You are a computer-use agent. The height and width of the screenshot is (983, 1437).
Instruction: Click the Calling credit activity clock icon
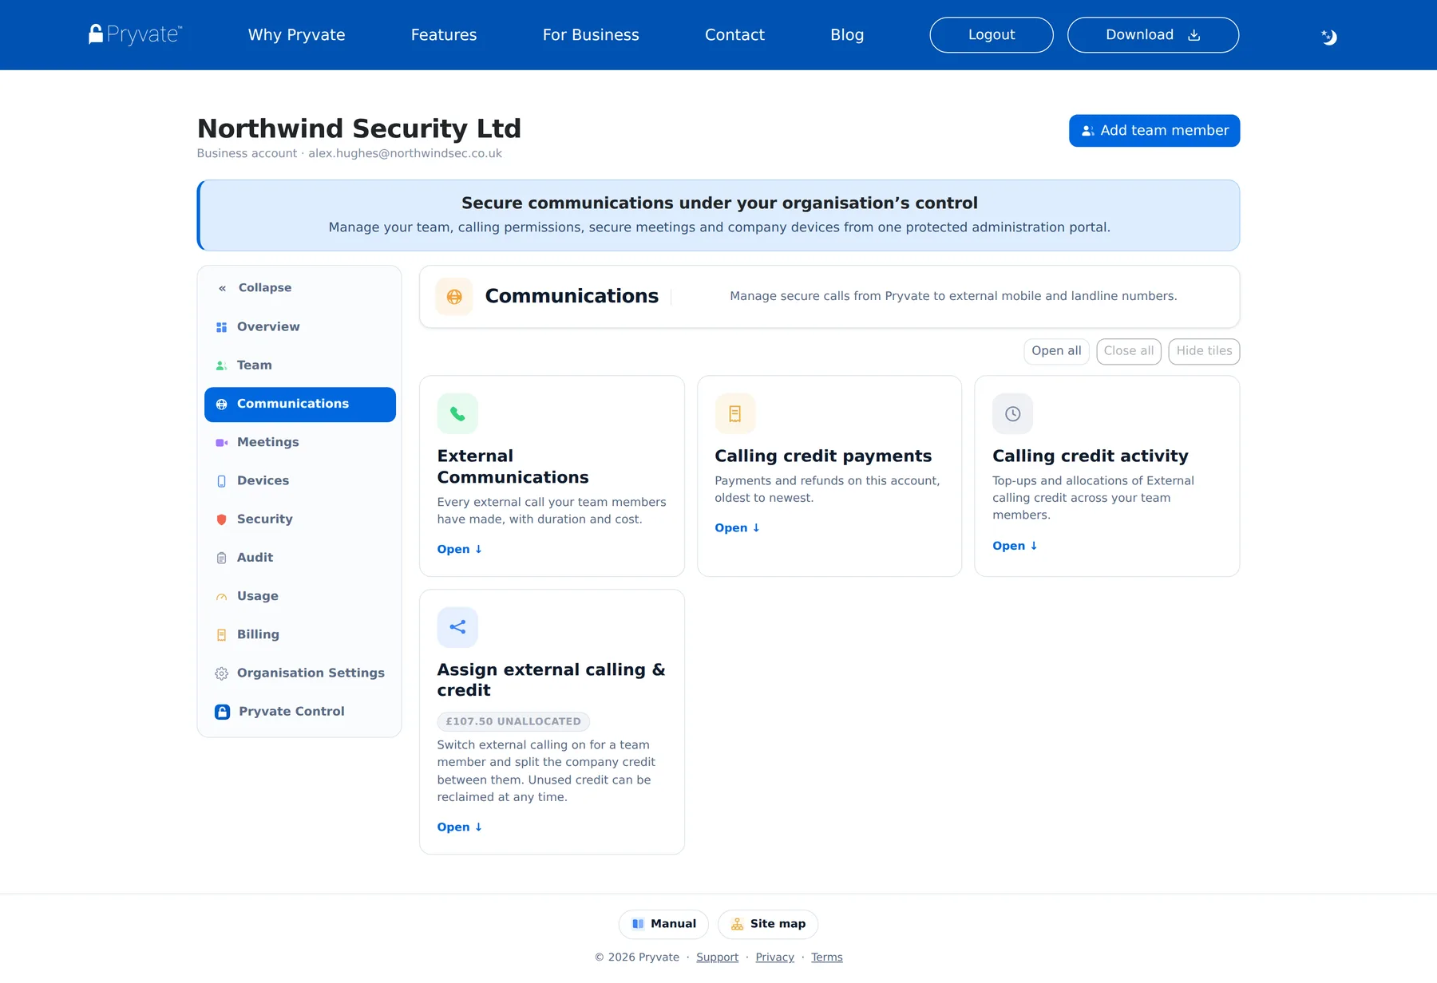[1013, 413]
